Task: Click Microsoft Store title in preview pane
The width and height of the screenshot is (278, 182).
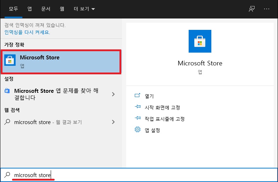Action: click(x=200, y=63)
